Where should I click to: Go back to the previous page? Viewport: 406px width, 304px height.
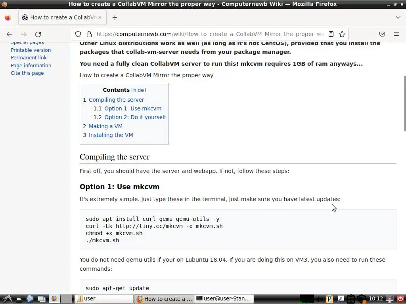(10, 34)
